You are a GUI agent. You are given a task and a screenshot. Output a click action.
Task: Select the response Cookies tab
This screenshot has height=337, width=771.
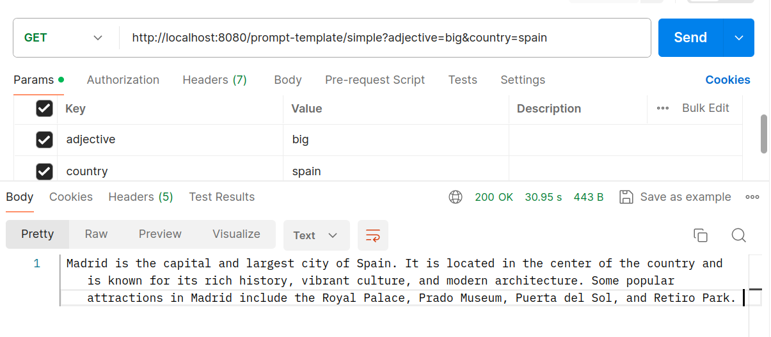tap(71, 197)
